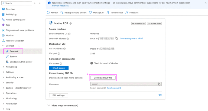
Task: Click the Refresh icon in the toolbar
Action: click(x=48, y=12)
